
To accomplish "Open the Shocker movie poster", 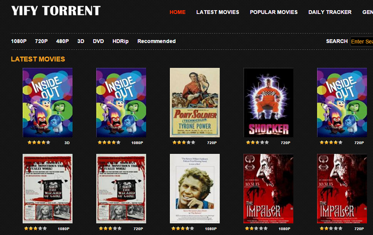I will (268, 103).
